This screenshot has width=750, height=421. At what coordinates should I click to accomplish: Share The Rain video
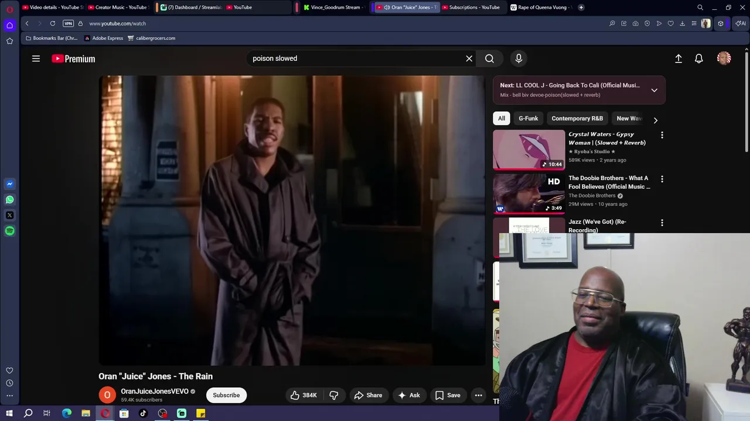coord(369,395)
